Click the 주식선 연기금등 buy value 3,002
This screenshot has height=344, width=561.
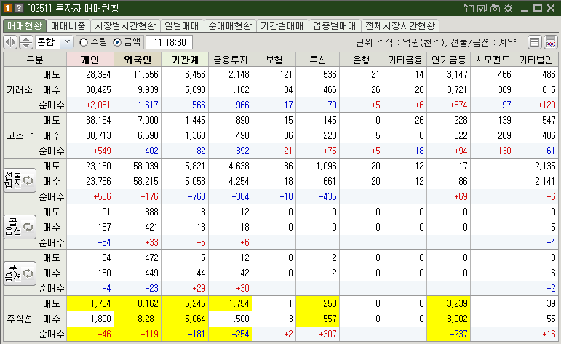tap(457, 319)
